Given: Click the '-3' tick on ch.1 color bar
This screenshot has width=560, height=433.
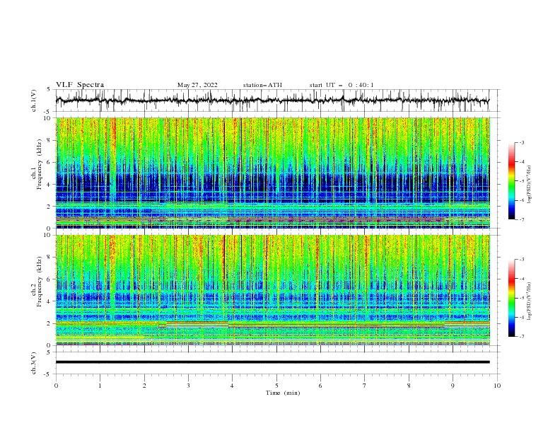Looking at the screenshot, I should tap(522, 142).
